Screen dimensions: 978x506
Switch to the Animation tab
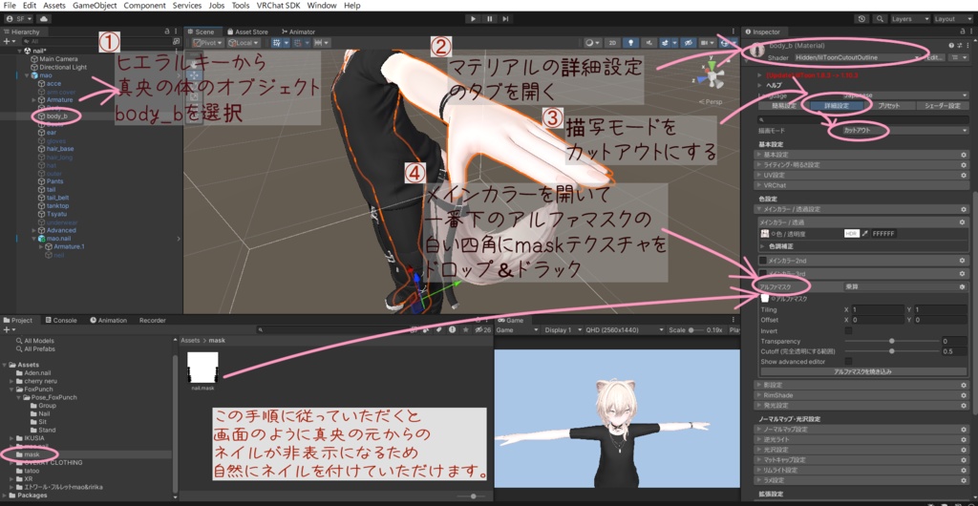click(108, 320)
